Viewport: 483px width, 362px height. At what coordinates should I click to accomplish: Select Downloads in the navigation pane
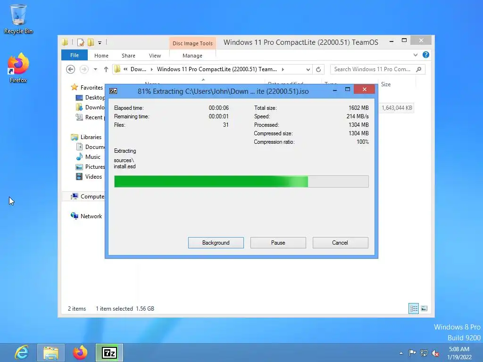tap(90, 107)
